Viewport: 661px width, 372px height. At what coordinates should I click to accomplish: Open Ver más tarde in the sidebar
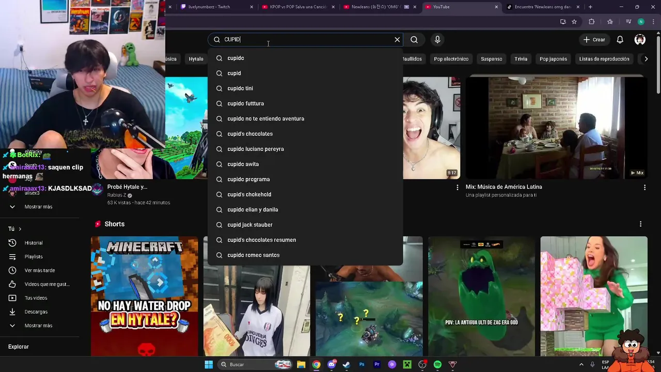pos(39,271)
